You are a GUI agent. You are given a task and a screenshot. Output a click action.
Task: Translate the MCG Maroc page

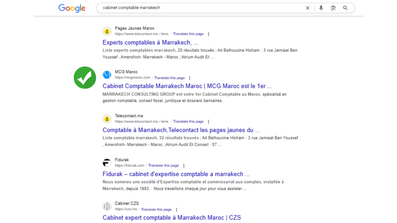click(x=169, y=78)
